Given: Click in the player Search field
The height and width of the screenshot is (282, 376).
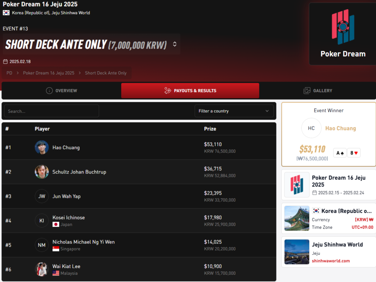Looking at the screenshot, I should tap(51, 111).
